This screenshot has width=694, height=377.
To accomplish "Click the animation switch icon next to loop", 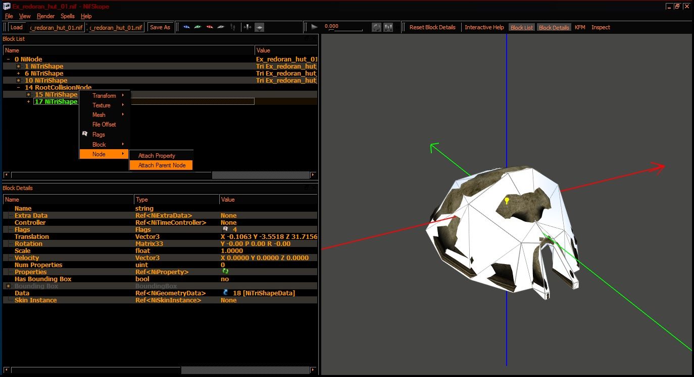I will pyautogui.click(x=388, y=27).
